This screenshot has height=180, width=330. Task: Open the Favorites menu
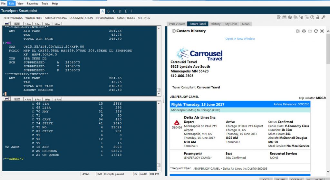[x=33, y=4]
